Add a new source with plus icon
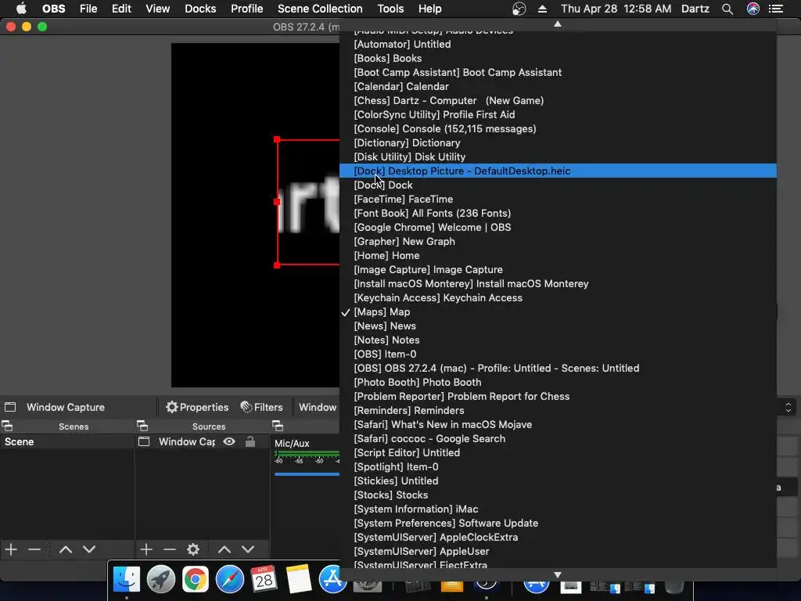Screen dimensions: 801x601 coord(146,549)
